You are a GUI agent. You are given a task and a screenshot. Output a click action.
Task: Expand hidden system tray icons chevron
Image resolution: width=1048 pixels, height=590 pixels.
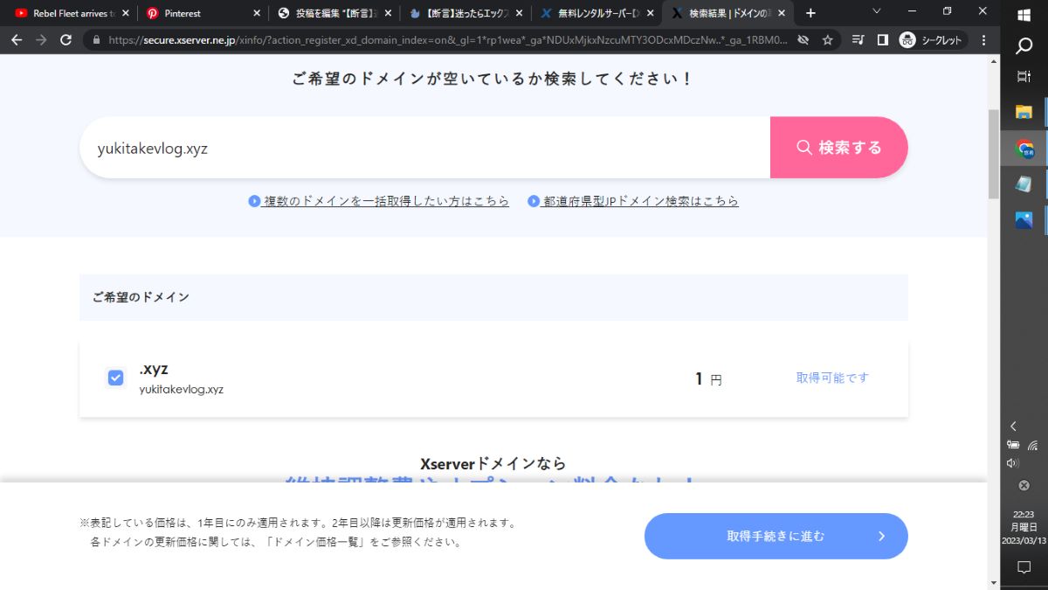point(1013,427)
